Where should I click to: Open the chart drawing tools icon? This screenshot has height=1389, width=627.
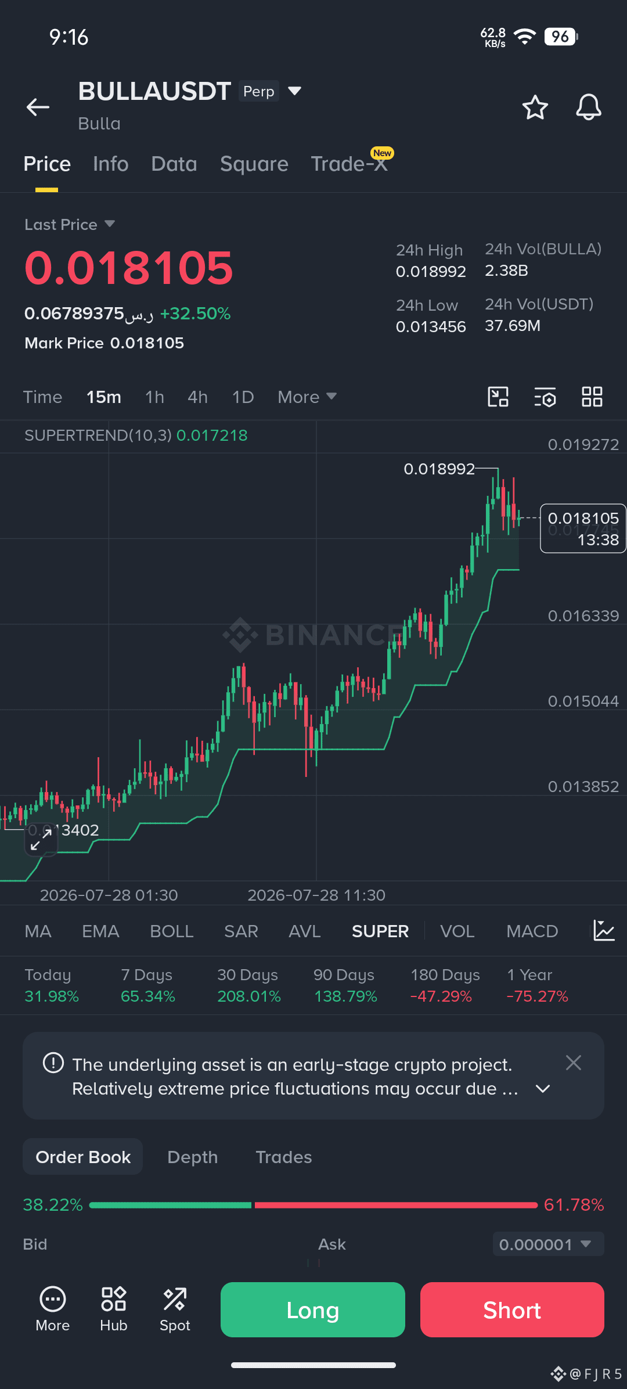498,397
